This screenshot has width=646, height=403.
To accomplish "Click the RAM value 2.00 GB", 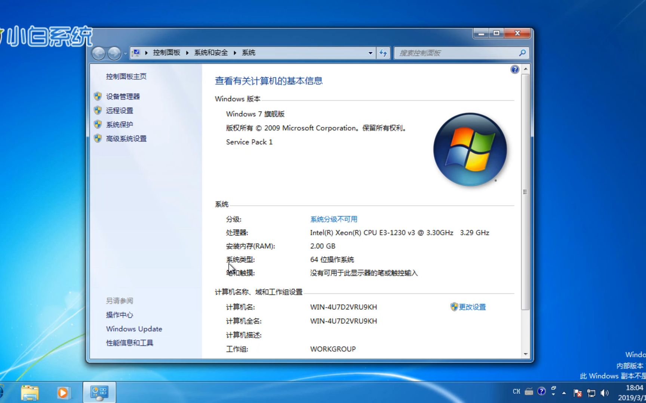I will click(323, 246).
